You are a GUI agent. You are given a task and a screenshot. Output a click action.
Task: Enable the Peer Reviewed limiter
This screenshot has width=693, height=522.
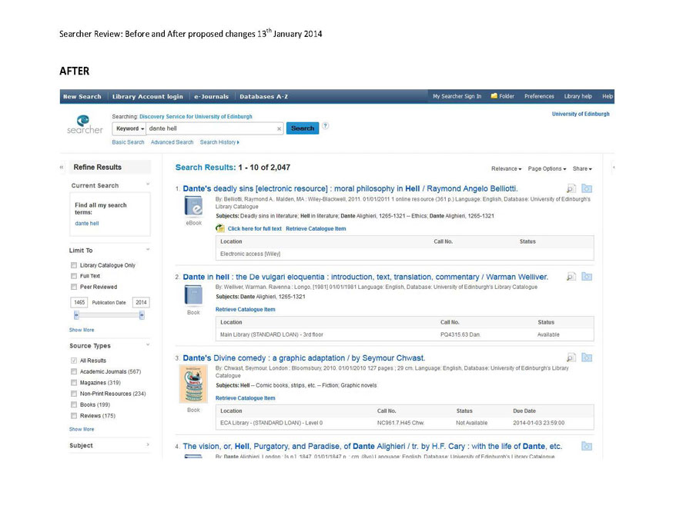(74, 287)
